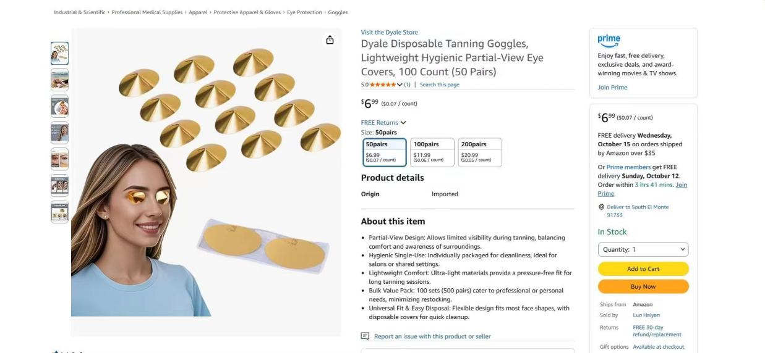Select the last product thumbnail
The image size is (765, 353).
[59, 212]
